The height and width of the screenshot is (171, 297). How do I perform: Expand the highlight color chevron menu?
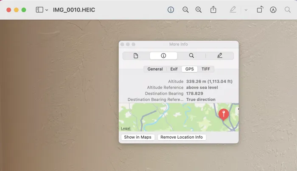pos(246,10)
